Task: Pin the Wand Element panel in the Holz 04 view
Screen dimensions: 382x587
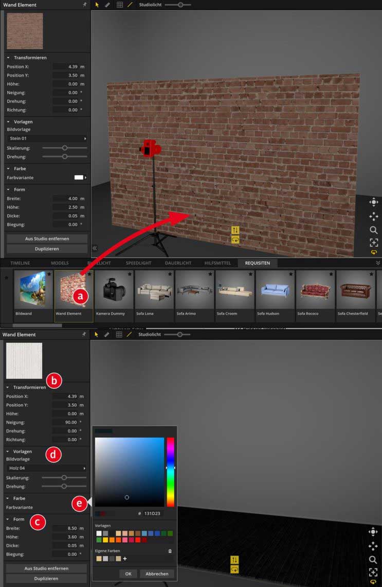Action: [x=84, y=334]
